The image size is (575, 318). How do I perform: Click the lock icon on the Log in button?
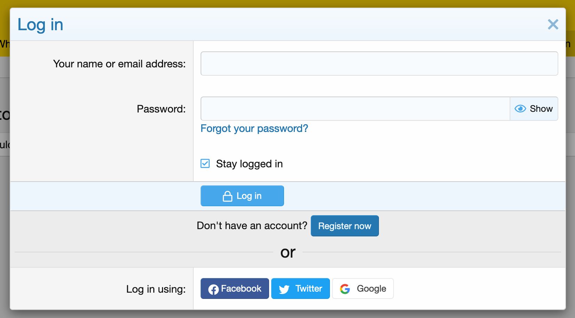tap(227, 196)
